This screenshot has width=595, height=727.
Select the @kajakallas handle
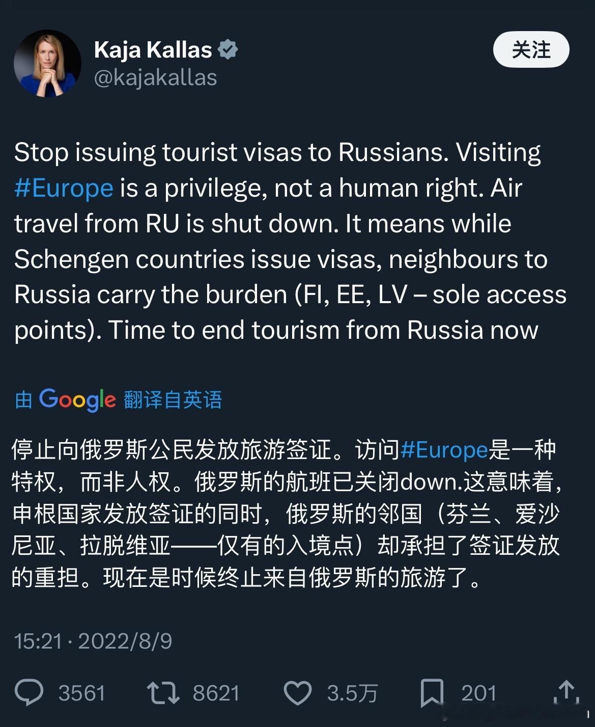(155, 77)
